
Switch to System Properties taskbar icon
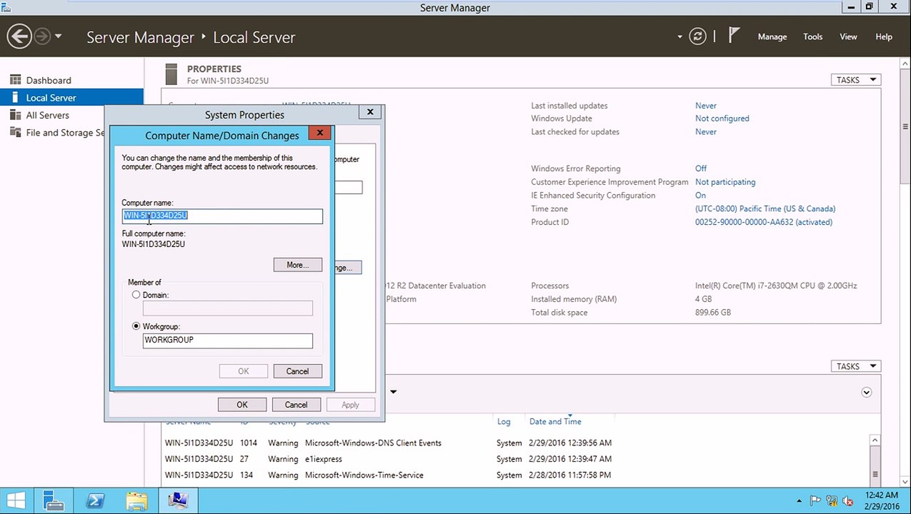coord(178,500)
